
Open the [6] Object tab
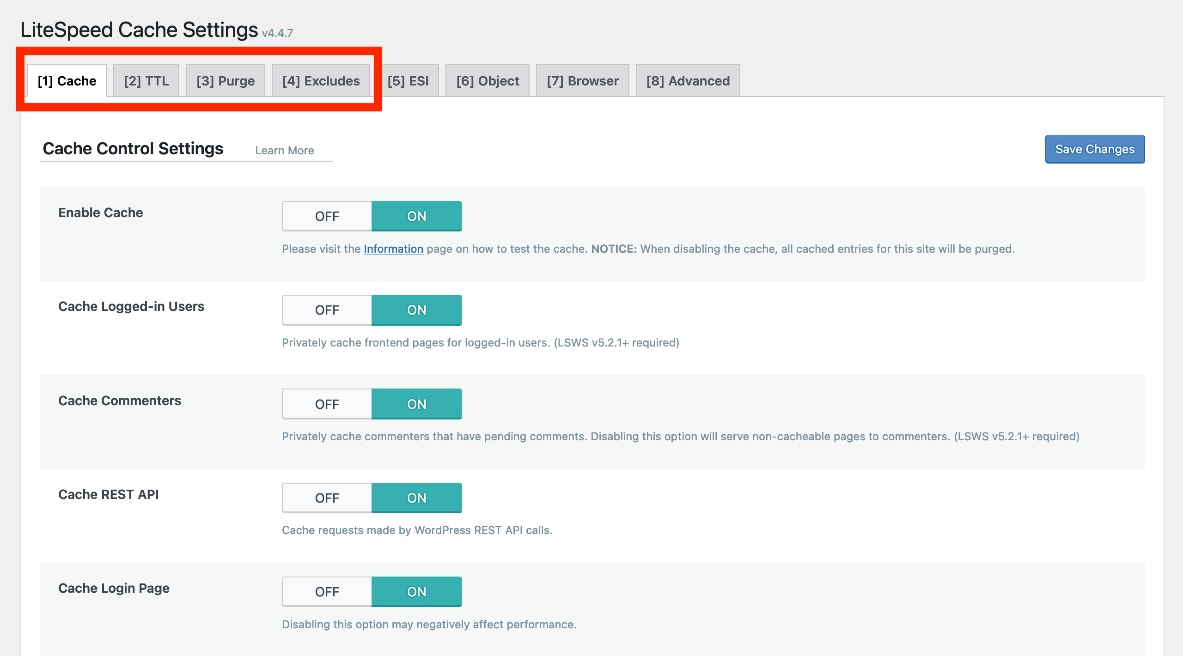488,81
